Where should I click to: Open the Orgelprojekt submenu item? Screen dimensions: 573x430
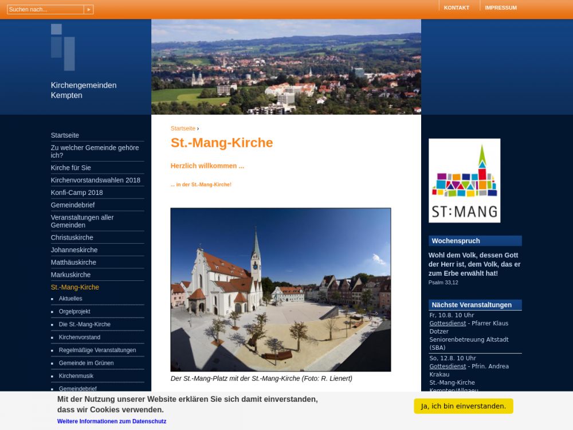[74, 311]
